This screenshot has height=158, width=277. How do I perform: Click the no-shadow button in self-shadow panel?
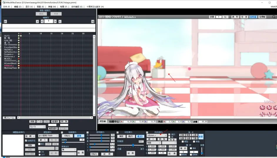click(121, 136)
